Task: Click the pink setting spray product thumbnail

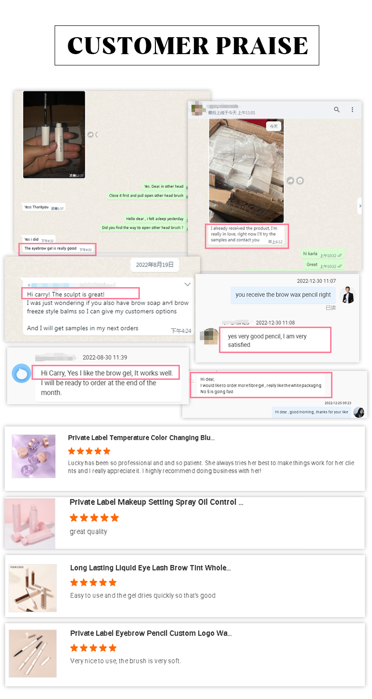Action: pos(30,523)
